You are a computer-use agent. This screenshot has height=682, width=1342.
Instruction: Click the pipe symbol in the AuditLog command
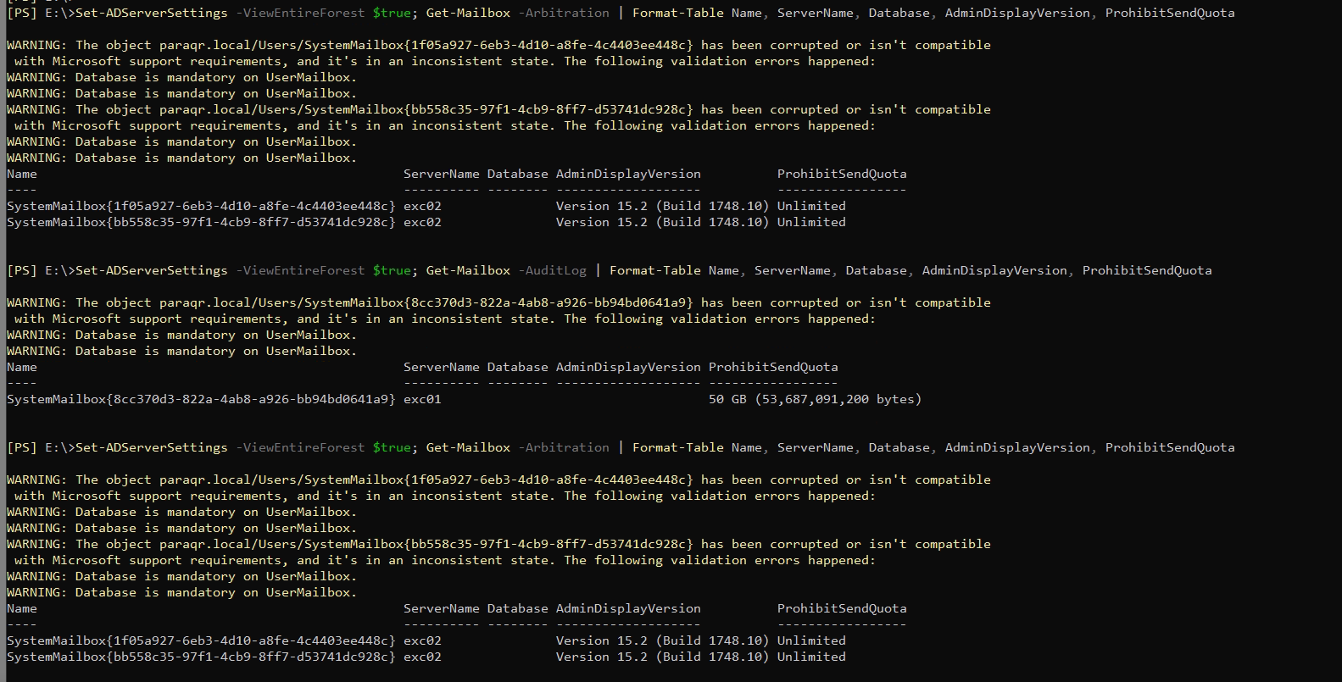(x=598, y=270)
